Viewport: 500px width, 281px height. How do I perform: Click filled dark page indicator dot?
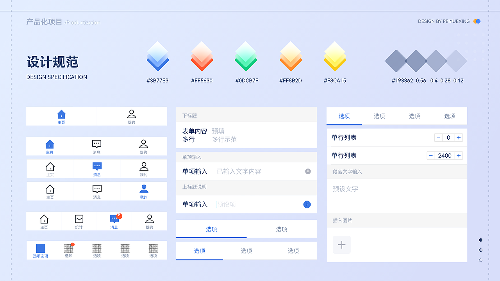point(480,240)
